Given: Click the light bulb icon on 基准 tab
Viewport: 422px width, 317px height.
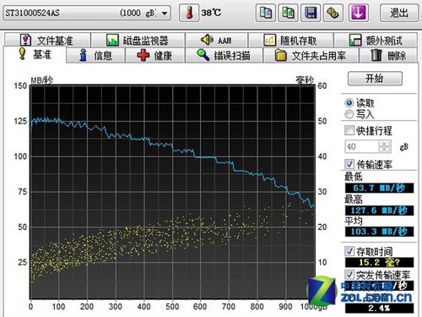Looking at the screenshot, I should click(23, 53).
